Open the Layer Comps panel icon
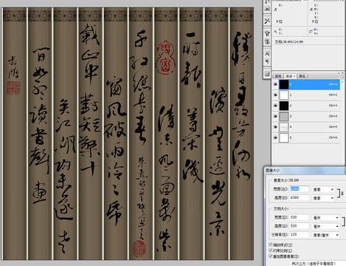This screenshot has width=346, height=266. tap(267, 74)
